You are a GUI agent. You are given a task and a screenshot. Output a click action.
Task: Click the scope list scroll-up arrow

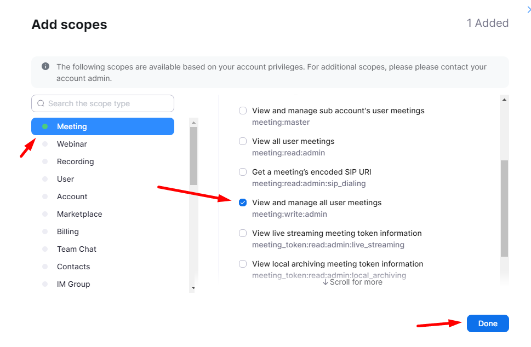click(194, 122)
